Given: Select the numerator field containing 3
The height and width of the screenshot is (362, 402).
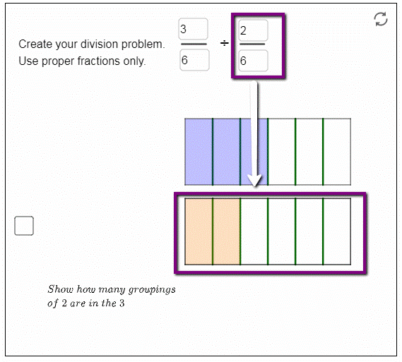Looking at the screenshot, I should [194, 29].
